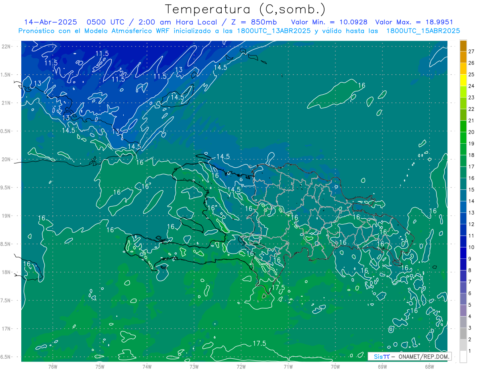Screen dimensions: 482x372
Task: Click the '21N' latitude axis label
Action: pos(7,103)
